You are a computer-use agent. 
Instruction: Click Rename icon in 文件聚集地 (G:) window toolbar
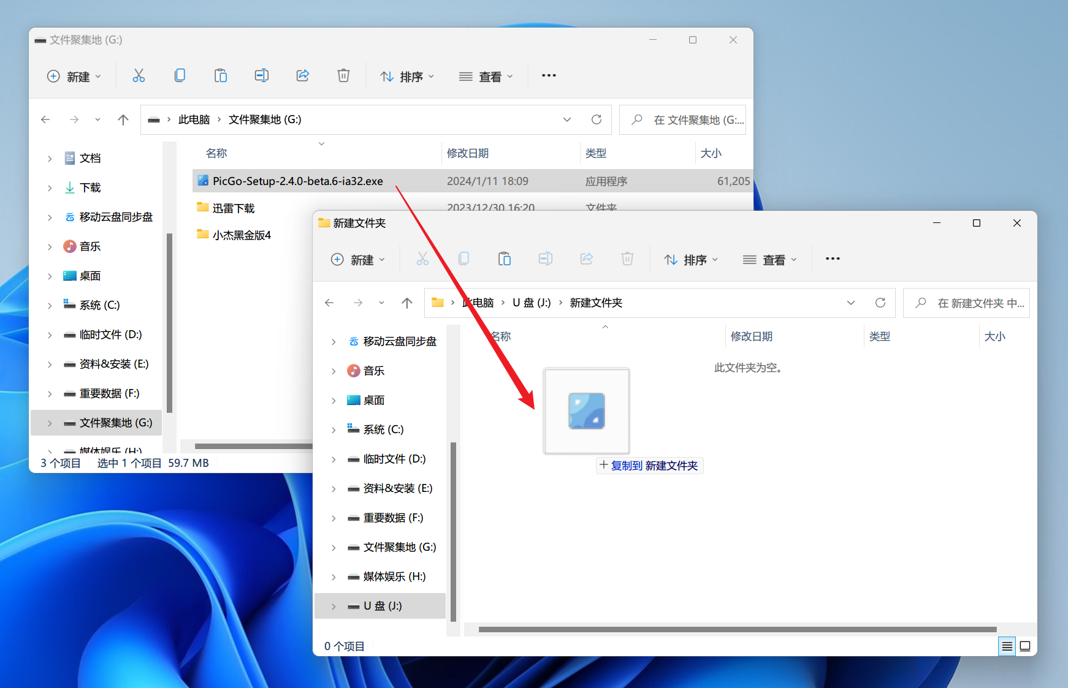[x=262, y=76]
